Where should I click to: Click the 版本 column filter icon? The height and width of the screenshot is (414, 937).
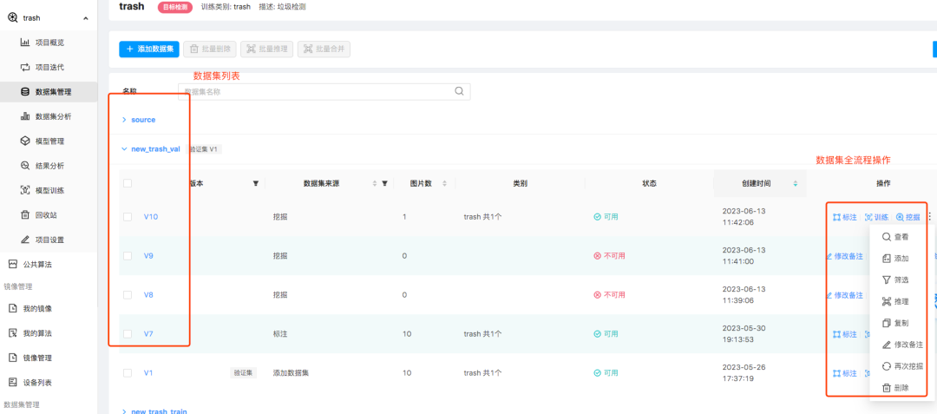(255, 183)
